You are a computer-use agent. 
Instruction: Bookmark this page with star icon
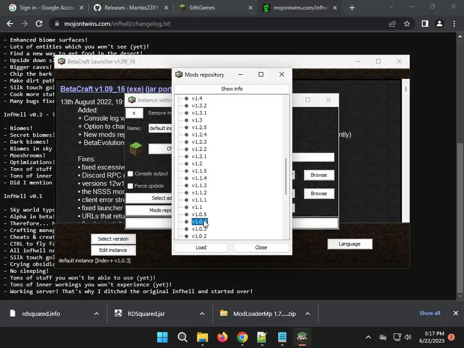coord(407,24)
